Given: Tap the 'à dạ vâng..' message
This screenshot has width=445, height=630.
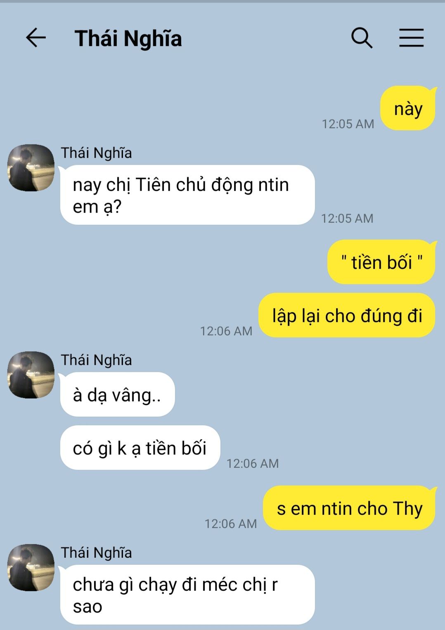Looking at the screenshot, I should (117, 394).
